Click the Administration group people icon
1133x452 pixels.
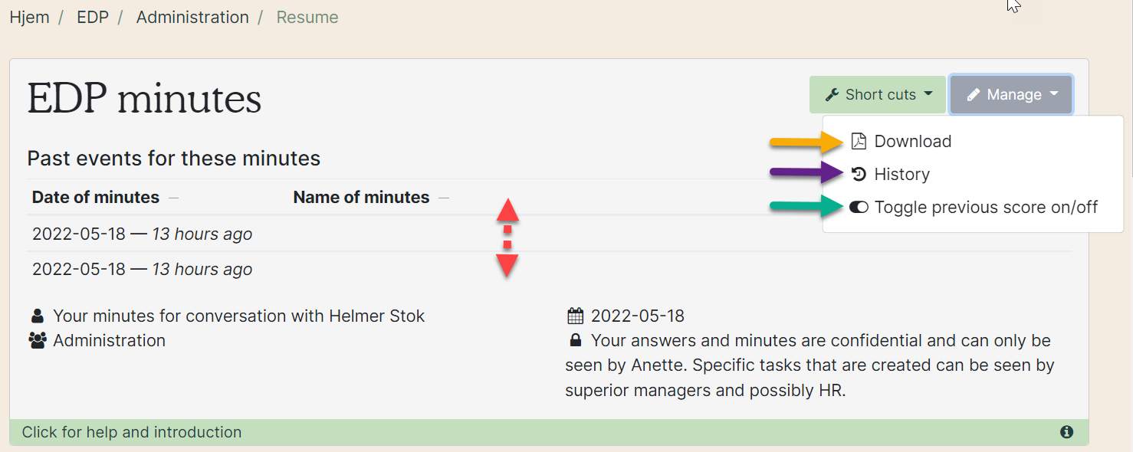click(x=38, y=341)
